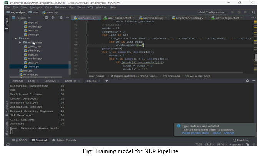Collapse the user folder in project tree

point(16,38)
